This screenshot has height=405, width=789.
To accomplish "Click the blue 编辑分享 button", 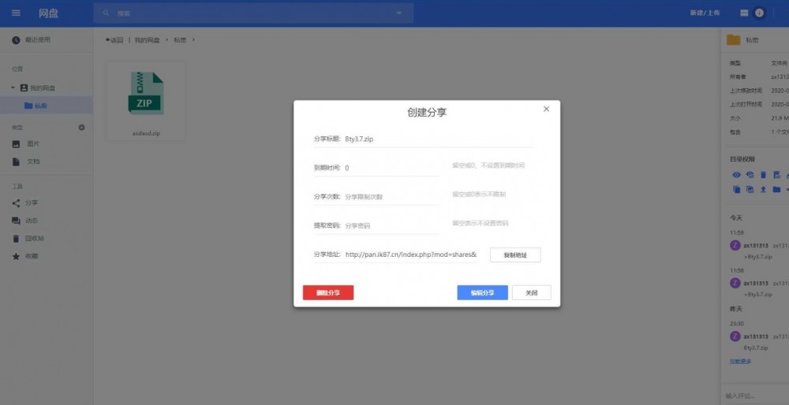I will pos(482,292).
